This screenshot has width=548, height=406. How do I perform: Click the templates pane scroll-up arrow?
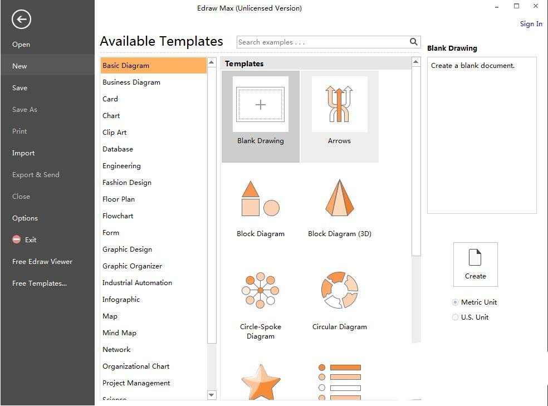tap(416, 62)
